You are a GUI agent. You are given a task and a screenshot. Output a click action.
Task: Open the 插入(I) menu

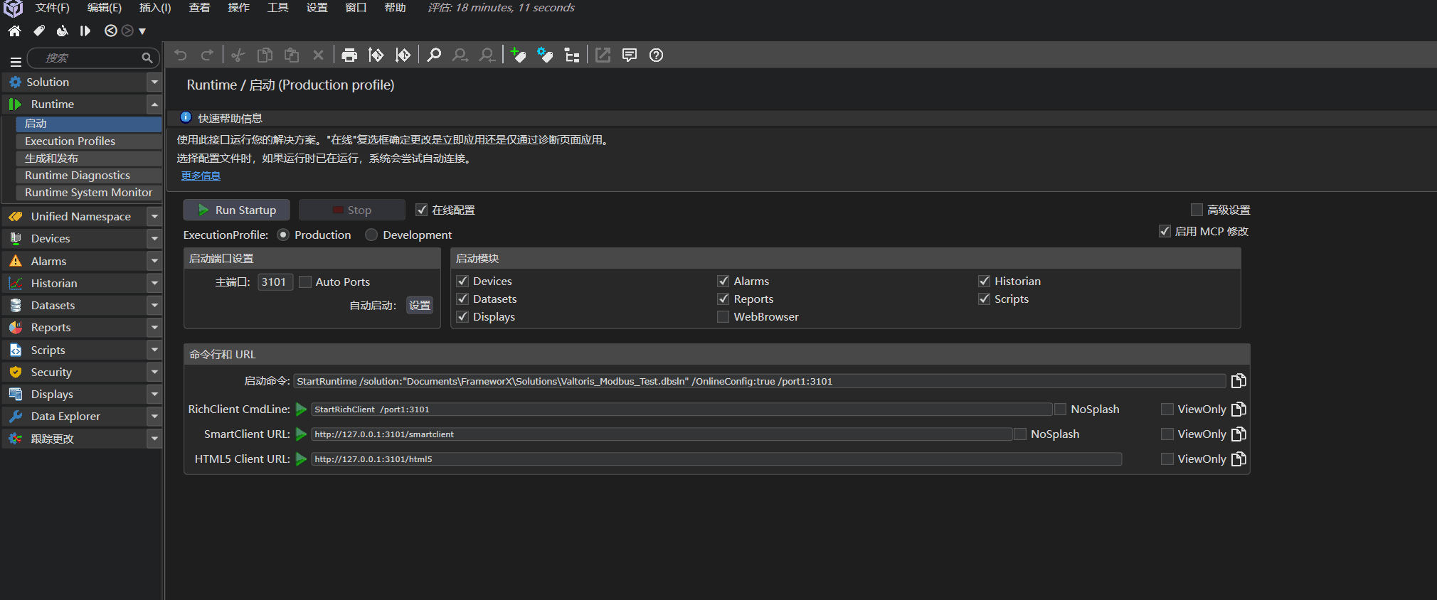point(155,8)
